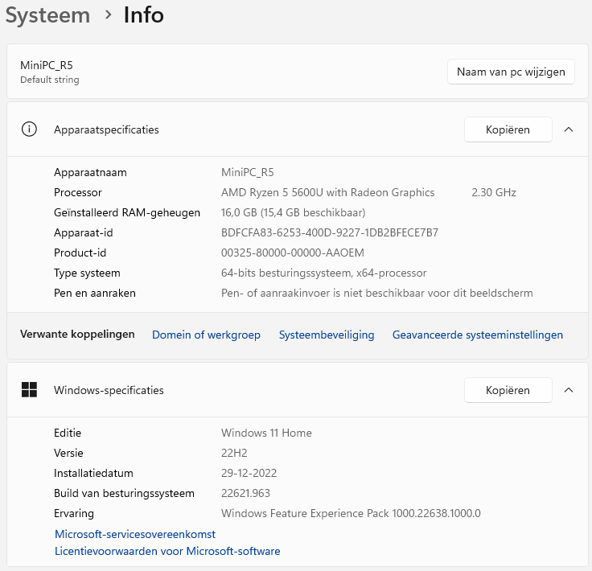
Task: Click the Product-id value 00325-80000-00000-AAOEM
Action: (x=293, y=253)
